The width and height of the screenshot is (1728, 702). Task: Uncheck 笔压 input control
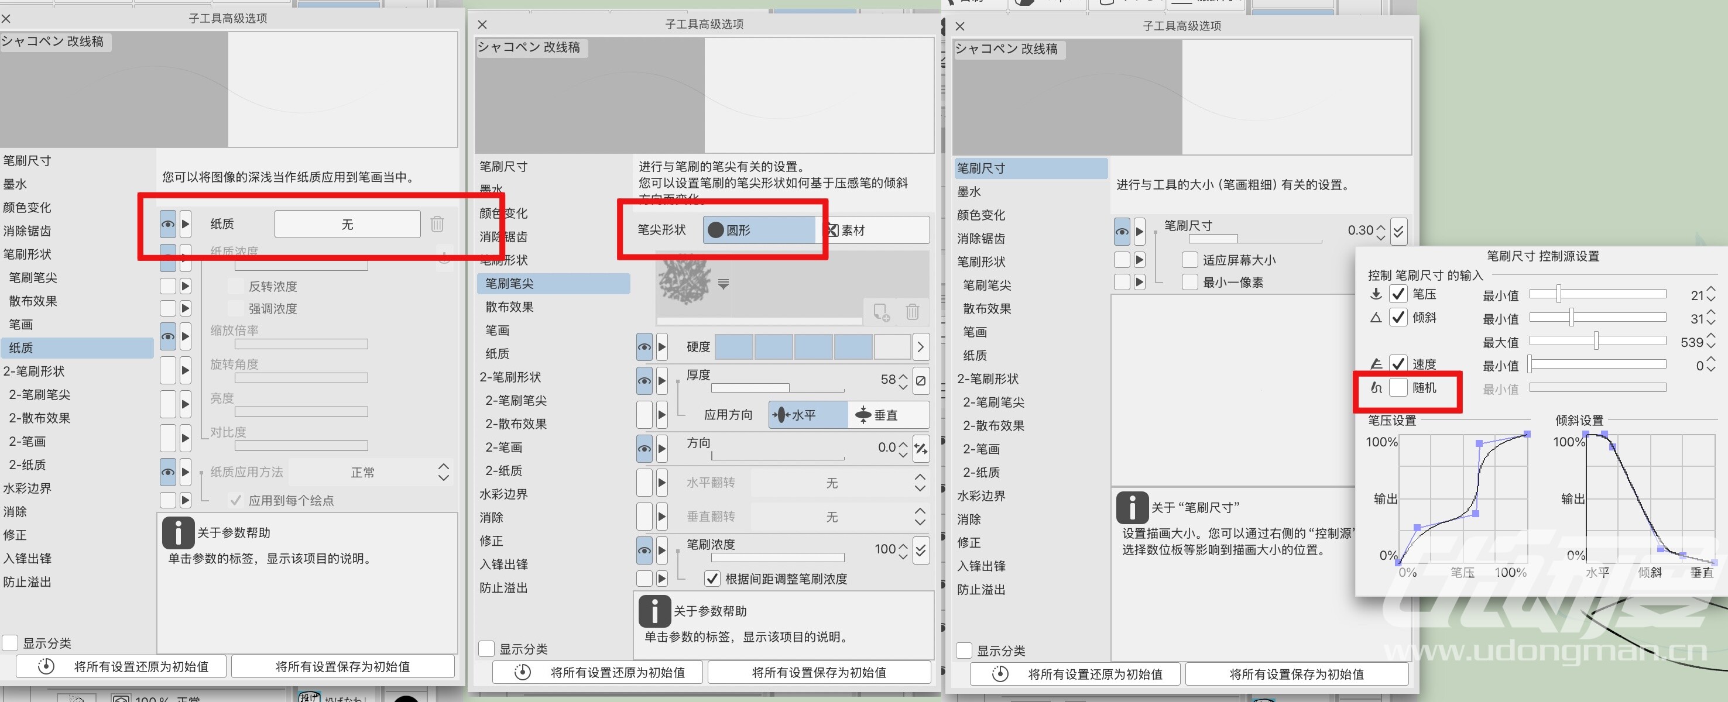point(1398,294)
